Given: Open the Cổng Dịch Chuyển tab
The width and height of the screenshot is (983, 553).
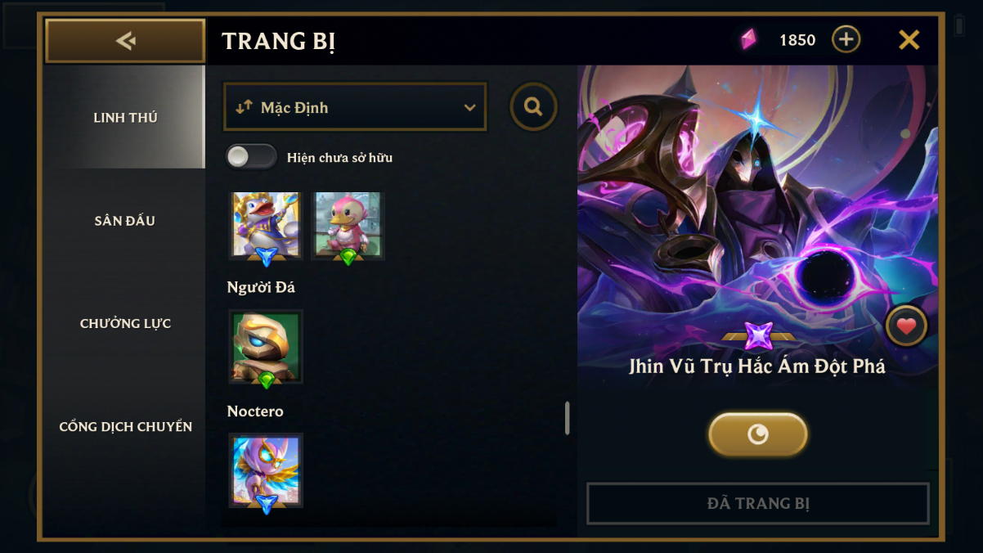Looking at the screenshot, I should (x=125, y=426).
